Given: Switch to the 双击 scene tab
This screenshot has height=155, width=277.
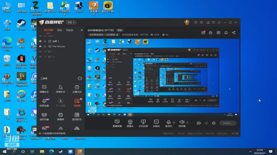Looking at the screenshot, I should click(x=60, y=30).
